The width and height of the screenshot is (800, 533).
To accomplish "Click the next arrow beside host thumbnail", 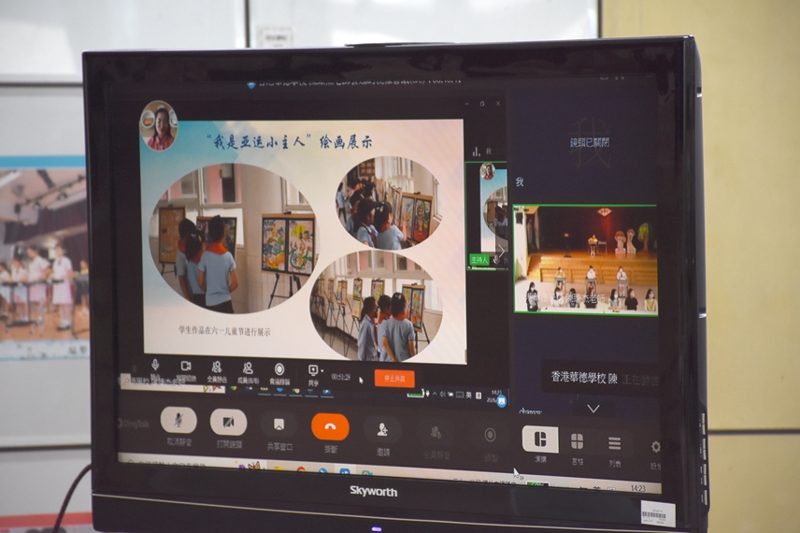I will [502, 251].
